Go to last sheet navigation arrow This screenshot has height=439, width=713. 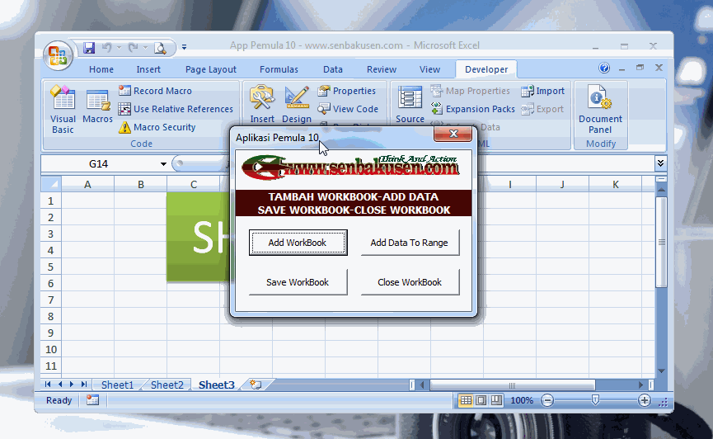(x=84, y=385)
